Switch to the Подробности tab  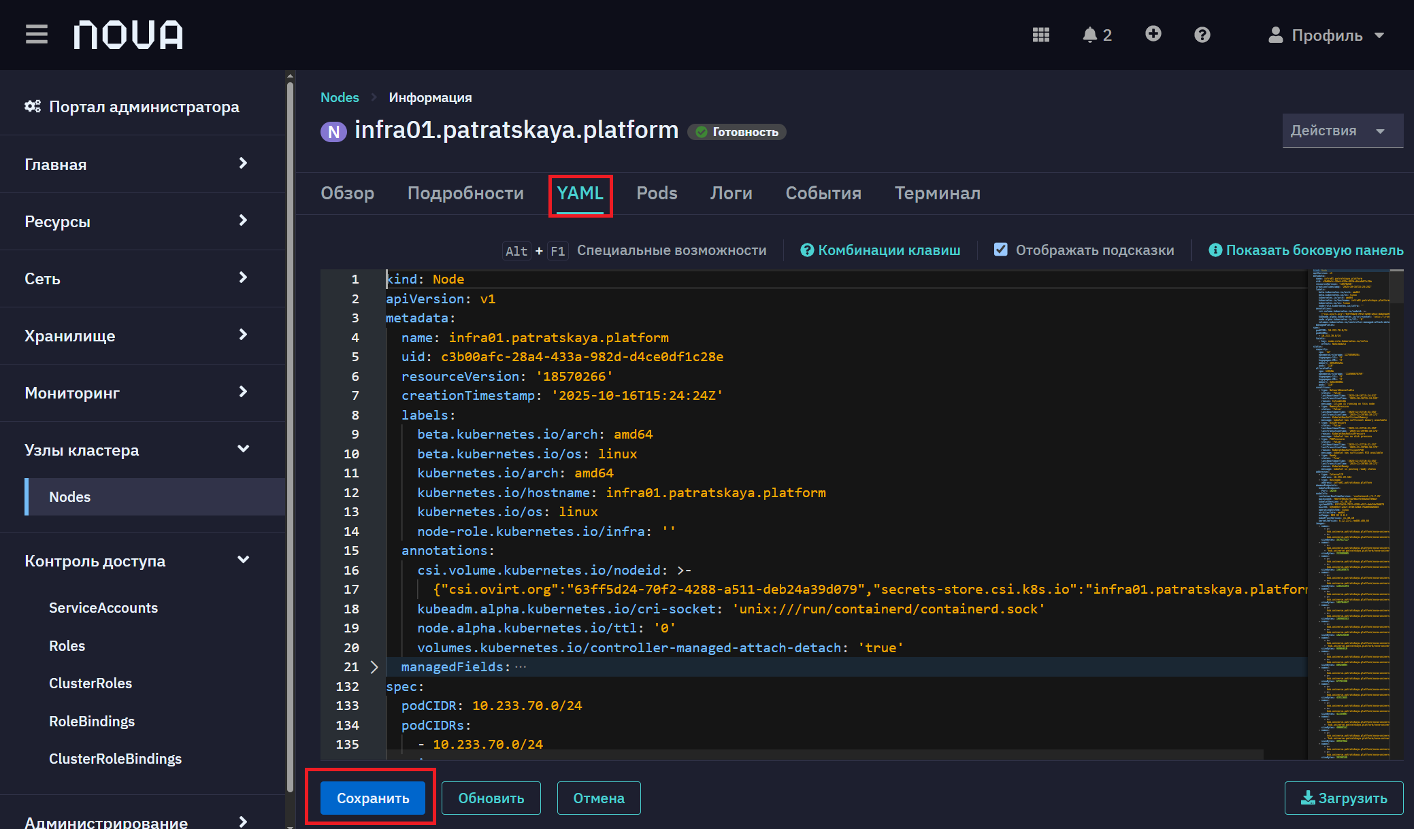point(465,193)
